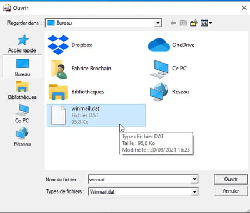This screenshot has width=250, height=213.
Task: Click the winmail.dat file name text
Action: click(86, 108)
